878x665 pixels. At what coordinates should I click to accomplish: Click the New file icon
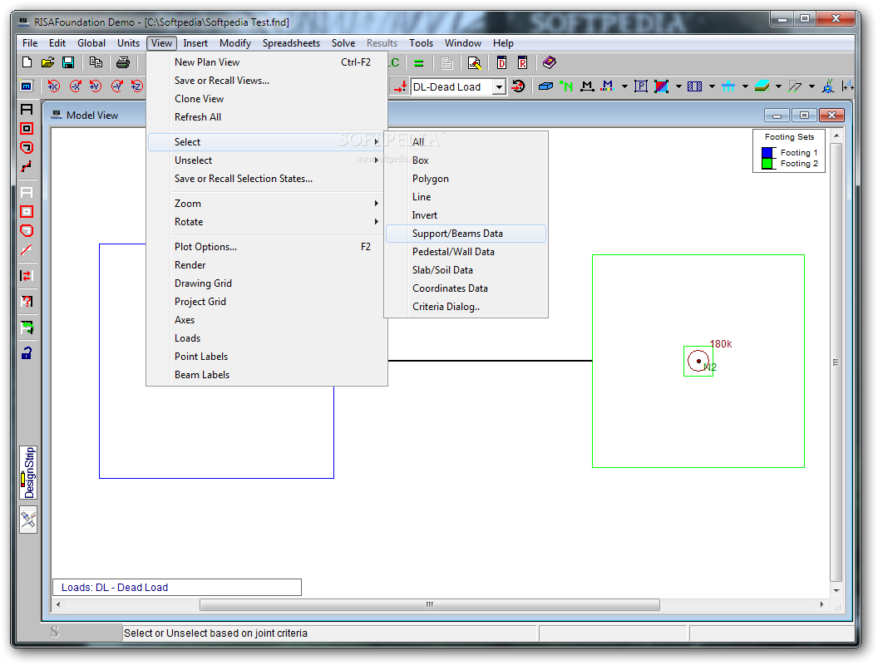pos(27,62)
